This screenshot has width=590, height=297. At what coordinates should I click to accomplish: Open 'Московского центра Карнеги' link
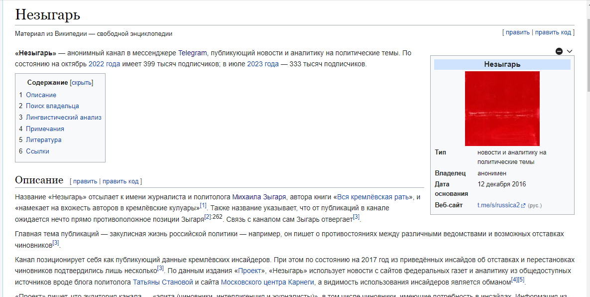point(267,283)
